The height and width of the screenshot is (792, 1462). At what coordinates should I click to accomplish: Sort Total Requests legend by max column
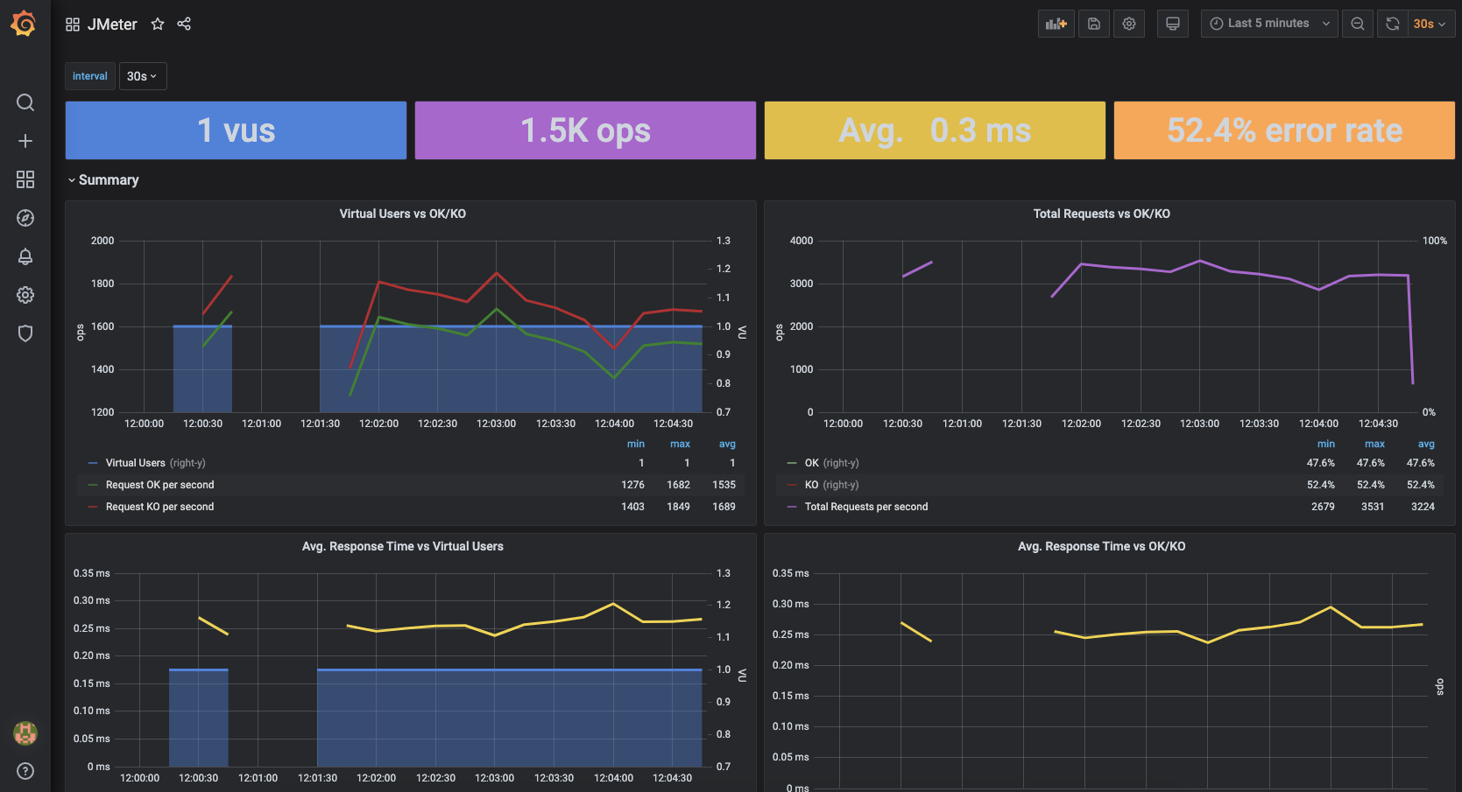1375,444
